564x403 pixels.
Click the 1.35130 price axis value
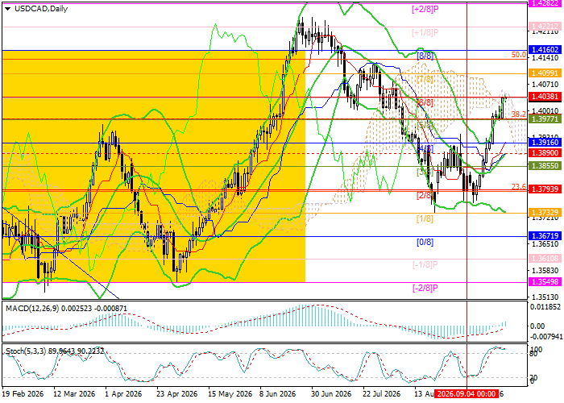545,297
